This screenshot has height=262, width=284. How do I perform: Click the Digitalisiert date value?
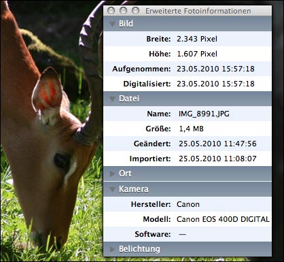tap(215, 84)
